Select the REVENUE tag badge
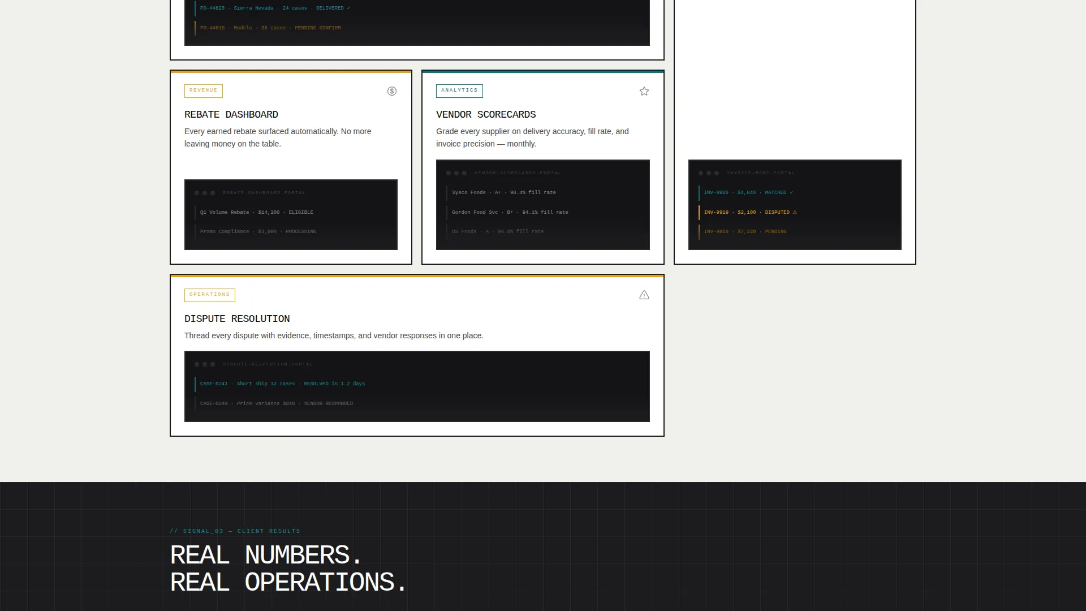 click(204, 91)
